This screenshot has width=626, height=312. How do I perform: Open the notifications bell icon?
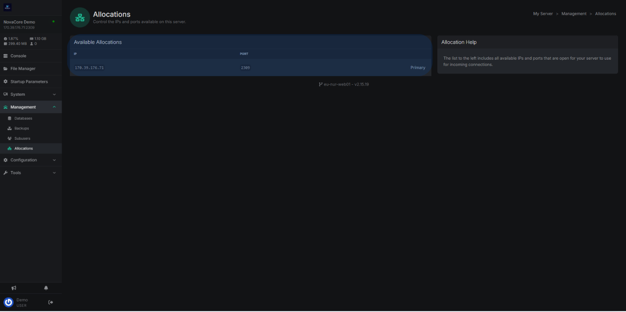tap(46, 288)
